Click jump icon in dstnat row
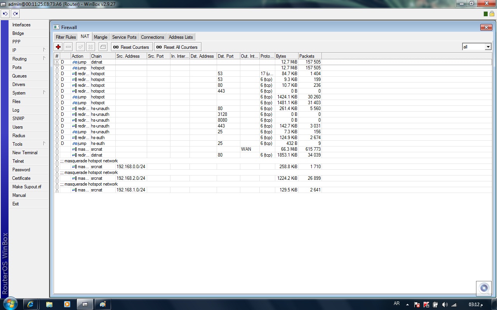497x310 pixels. click(75, 62)
